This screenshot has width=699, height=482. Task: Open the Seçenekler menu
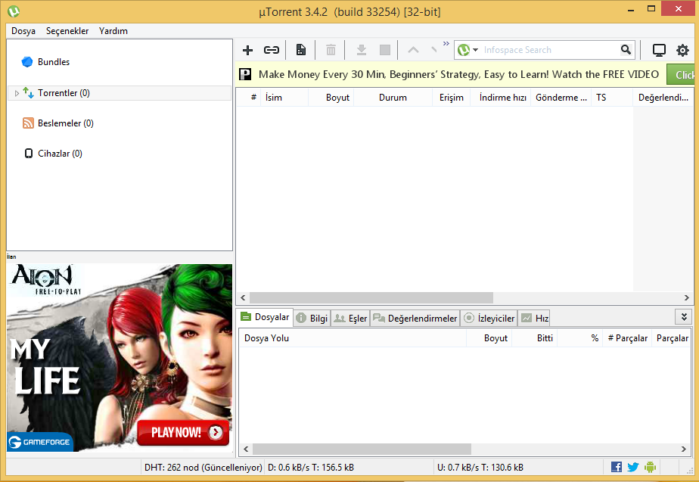67,31
